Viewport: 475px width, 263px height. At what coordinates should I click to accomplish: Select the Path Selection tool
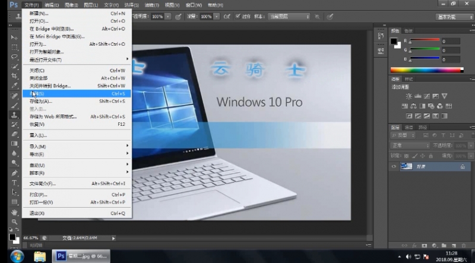click(x=14, y=192)
